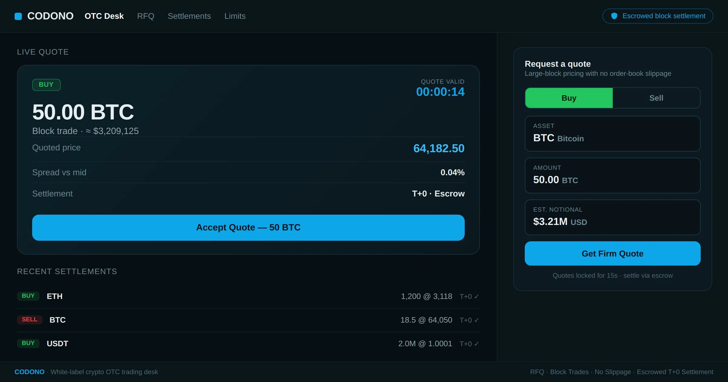Open the OTC Desk tab

[104, 16]
